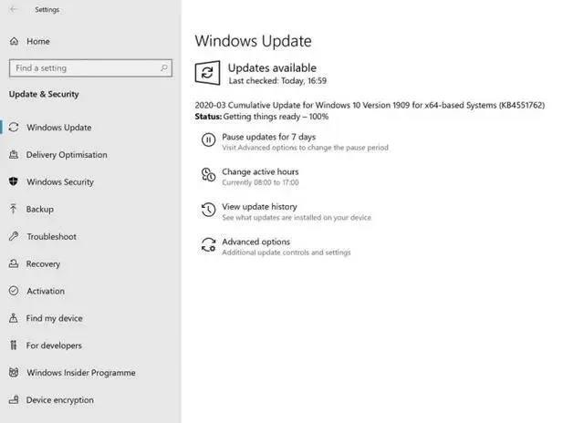Click the Delivery Optimisation icon
This screenshot has width=584, height=423.
click(x=14, y=154)
